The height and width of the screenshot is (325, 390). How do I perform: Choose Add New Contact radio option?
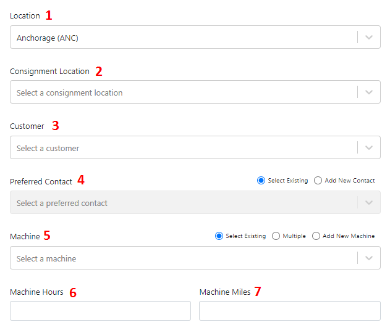[x=318, y=180]
